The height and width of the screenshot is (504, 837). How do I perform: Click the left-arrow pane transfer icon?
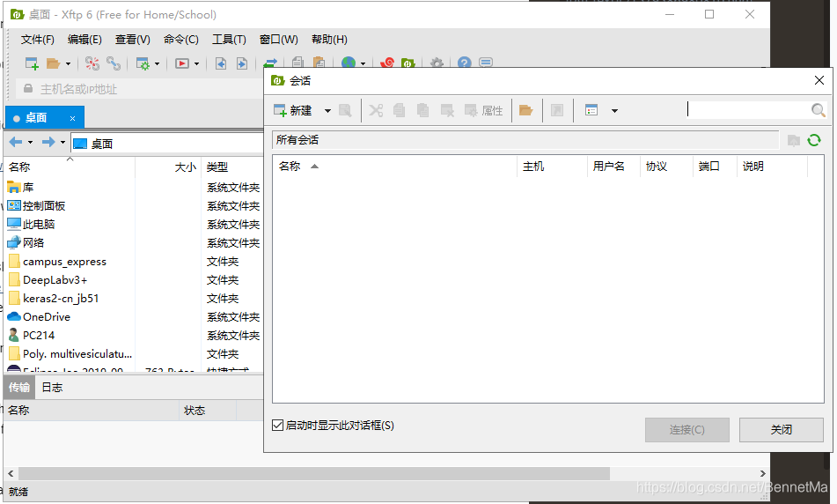(x=220, y=63)
